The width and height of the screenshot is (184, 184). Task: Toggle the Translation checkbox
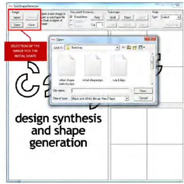click(71, 17)
